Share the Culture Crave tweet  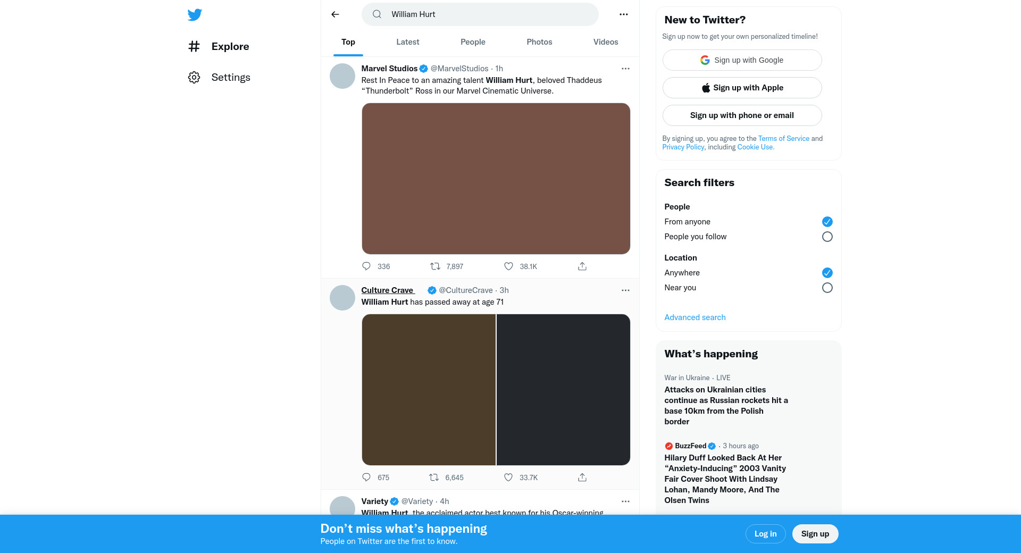point(582,477)
